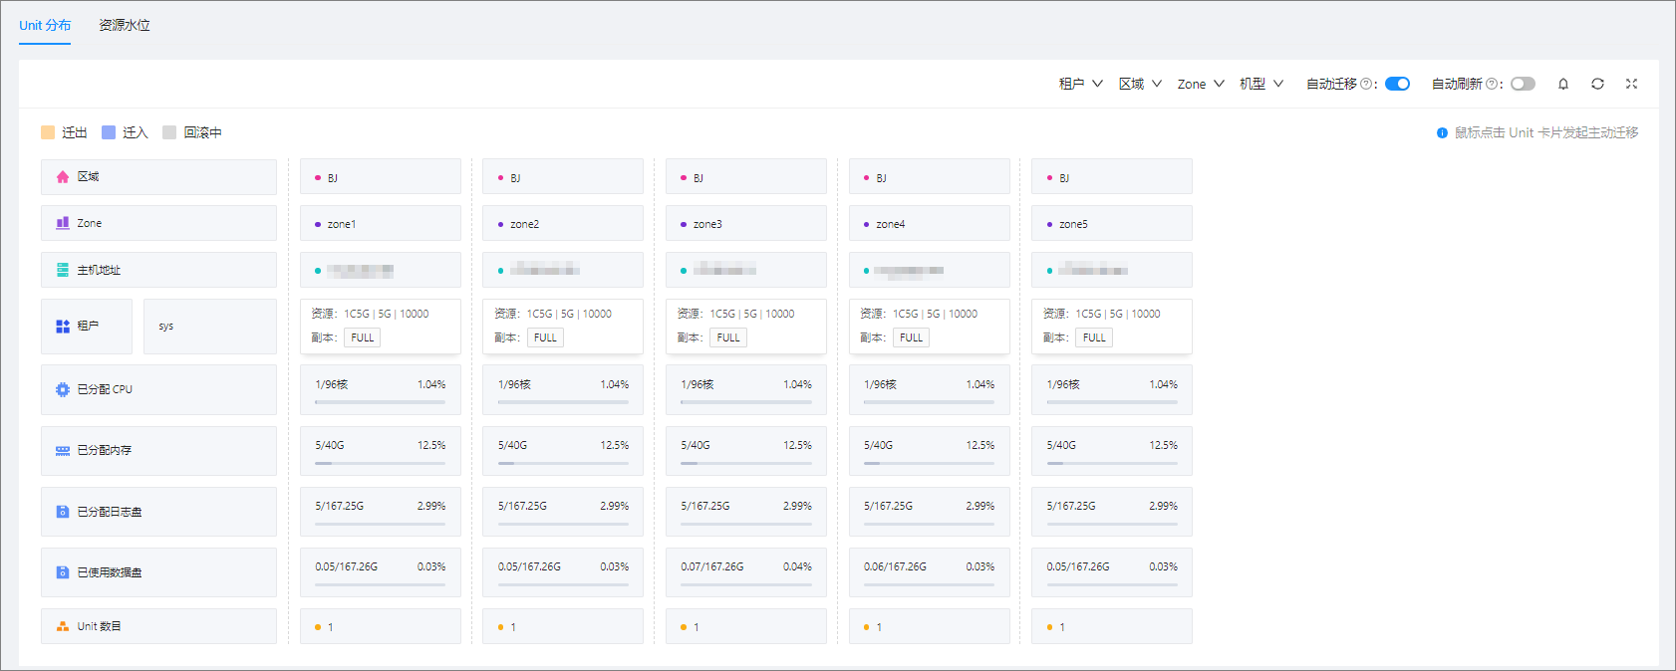Click the refresh icon in the toolbar
The image size is (1676, 671).
pyautogui.click(x=1597, y=84)
